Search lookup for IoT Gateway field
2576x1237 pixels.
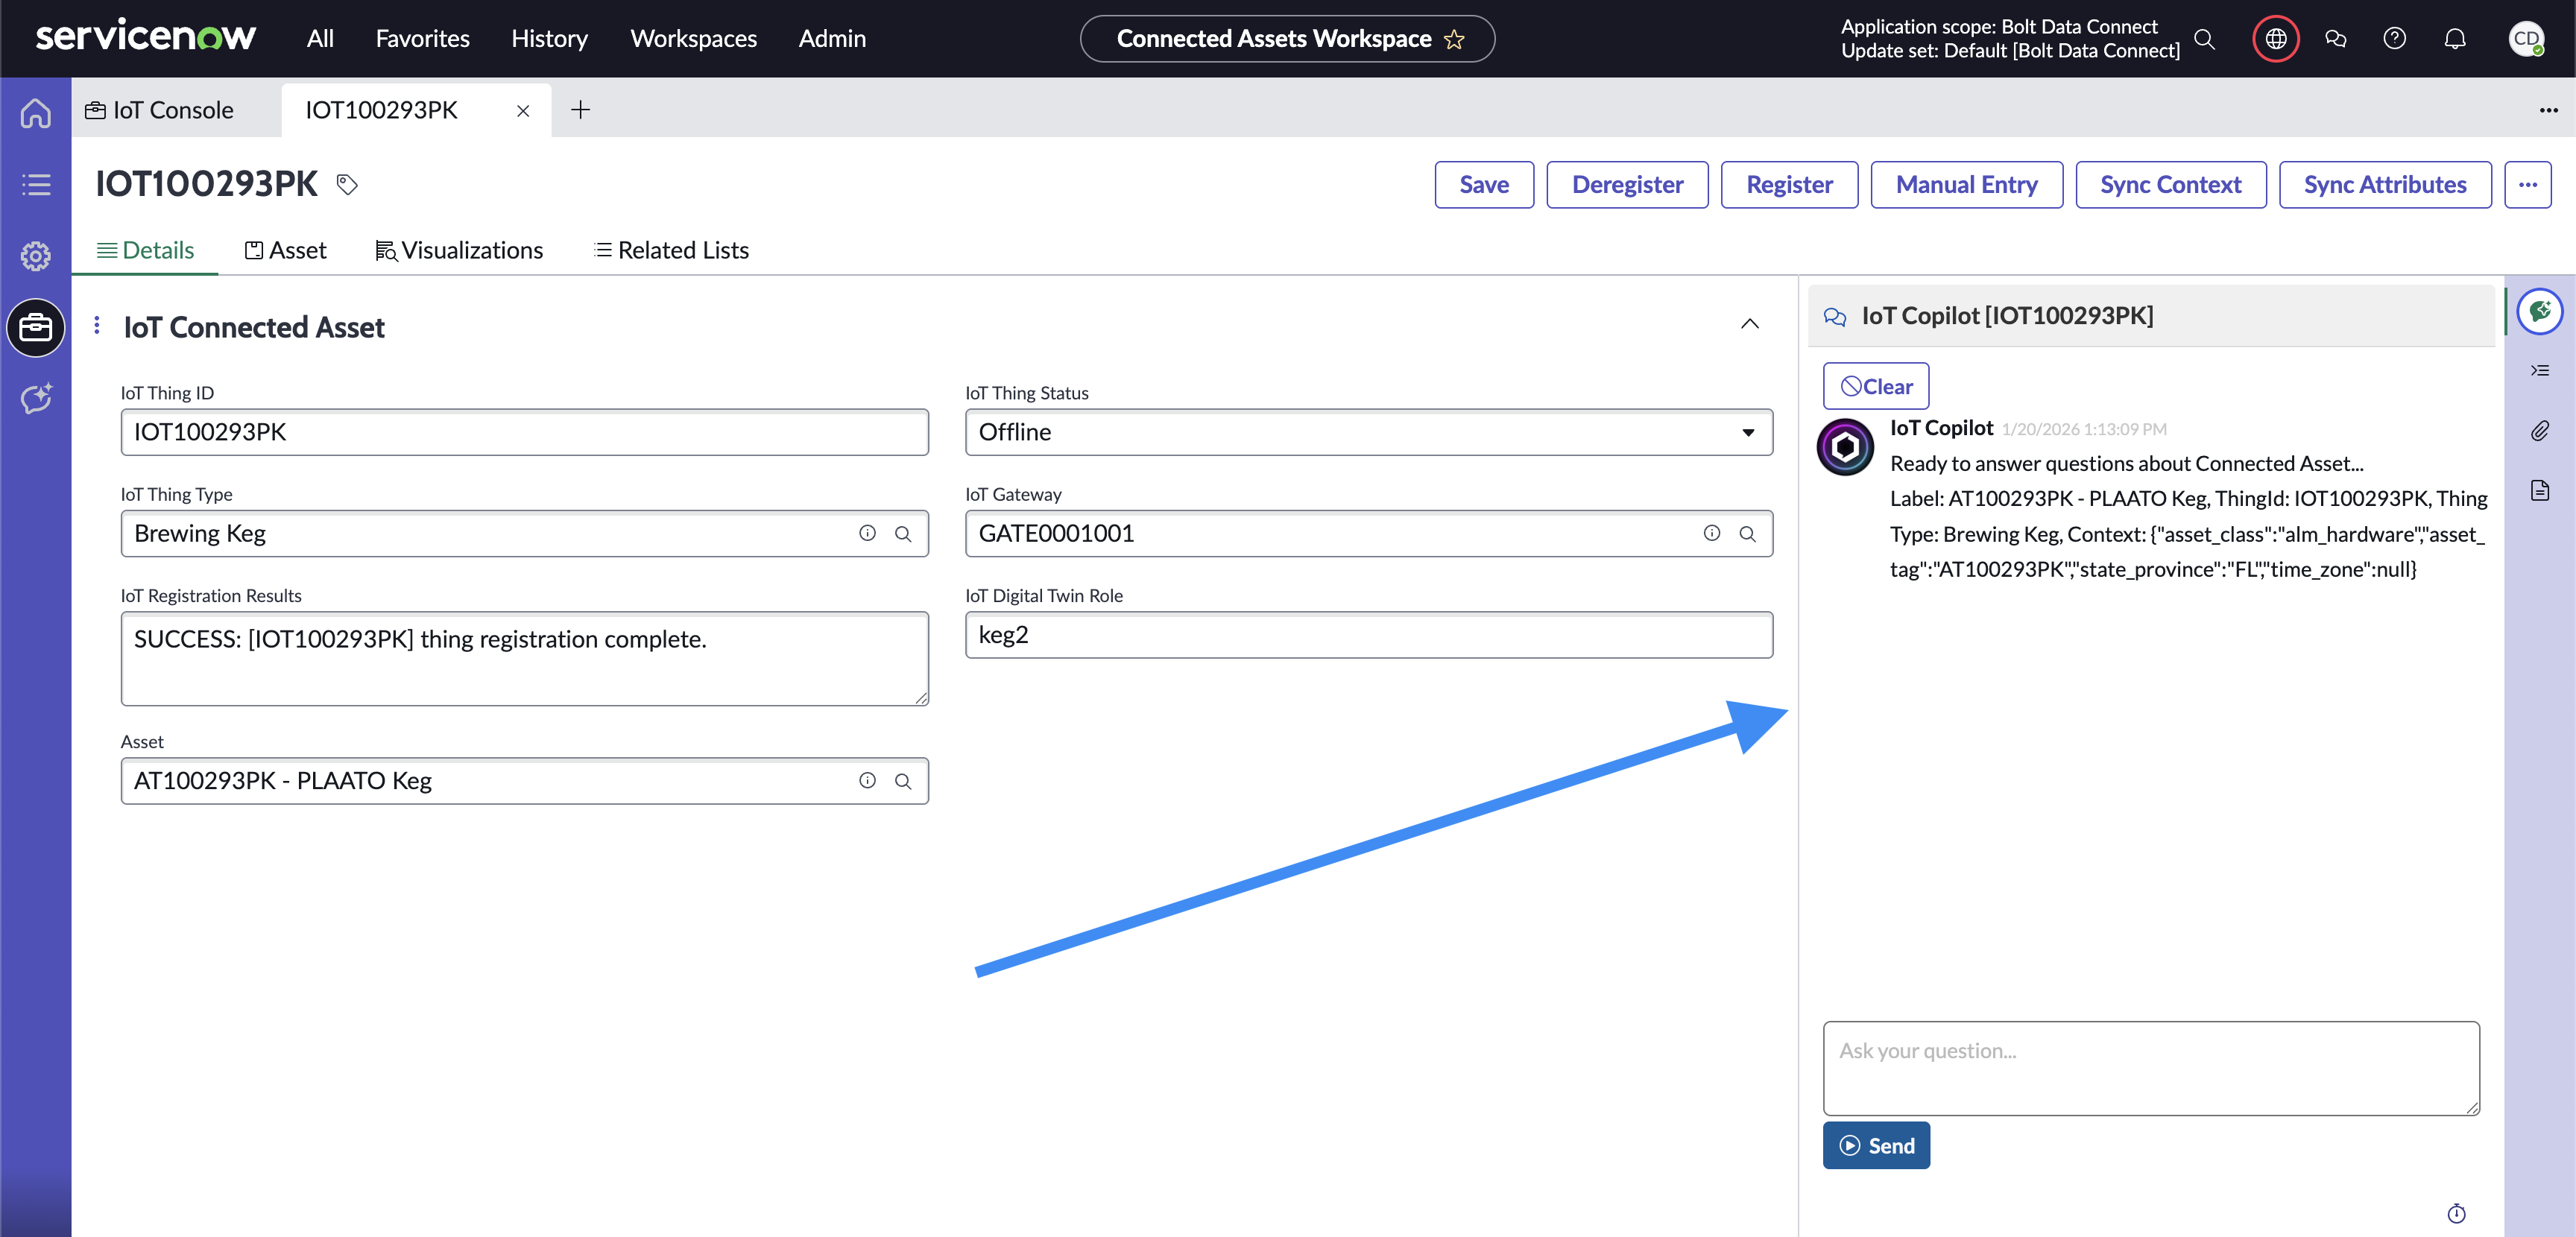[1748, 534]
